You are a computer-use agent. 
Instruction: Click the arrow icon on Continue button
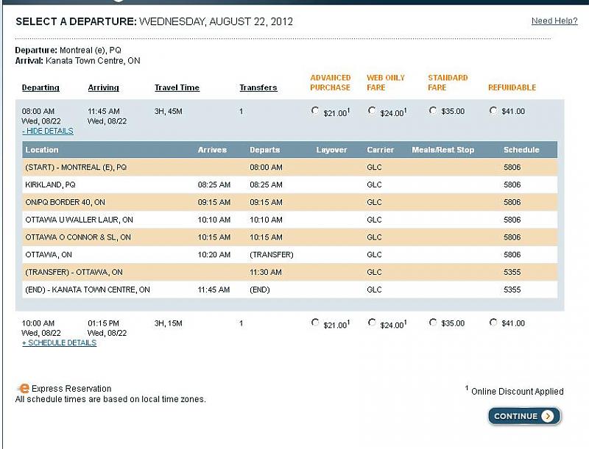(547, 416)
